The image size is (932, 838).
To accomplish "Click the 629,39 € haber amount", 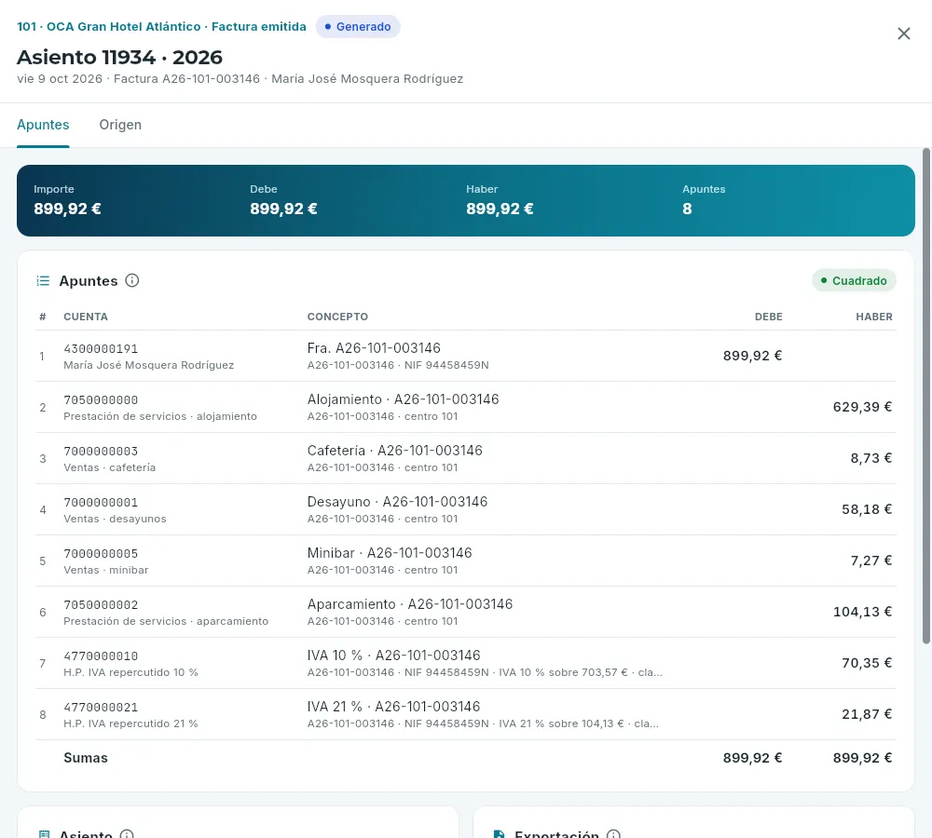I will [x=862, y=407].
